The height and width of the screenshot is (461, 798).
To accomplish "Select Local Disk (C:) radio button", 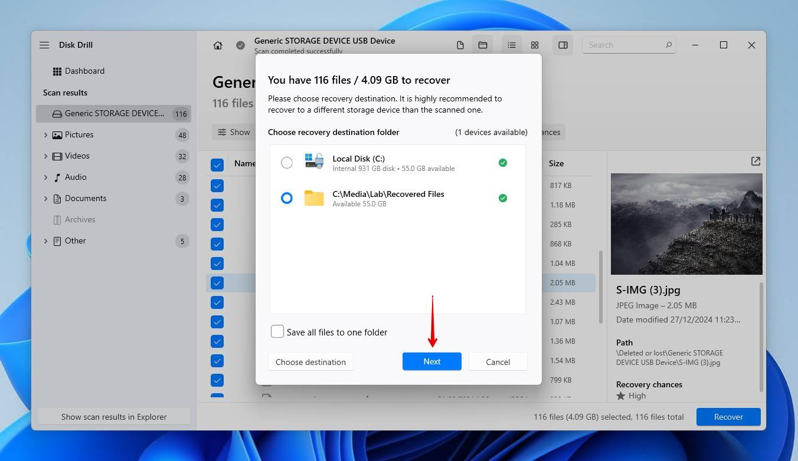I will (x=287, y=163).
